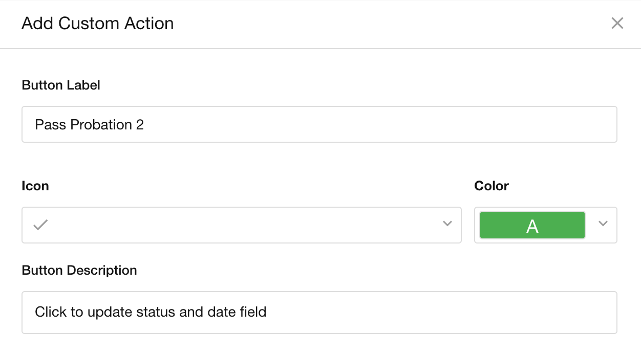Focus the Button Label input field
The image size is (641, 354).
[319, 124]
